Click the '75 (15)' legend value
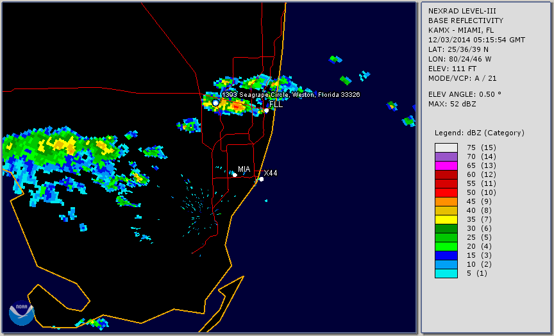 tap(482, 147)
